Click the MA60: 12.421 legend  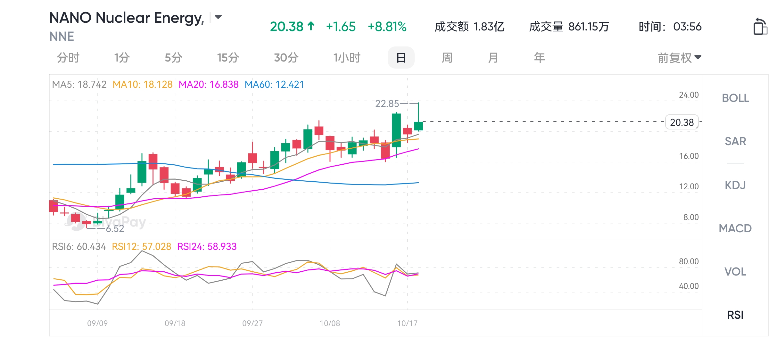tap(274, 84)
